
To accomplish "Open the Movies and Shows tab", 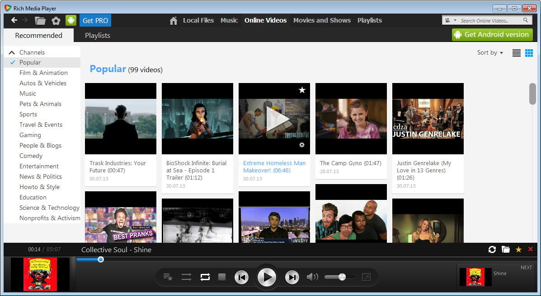I will coord(322,20).
